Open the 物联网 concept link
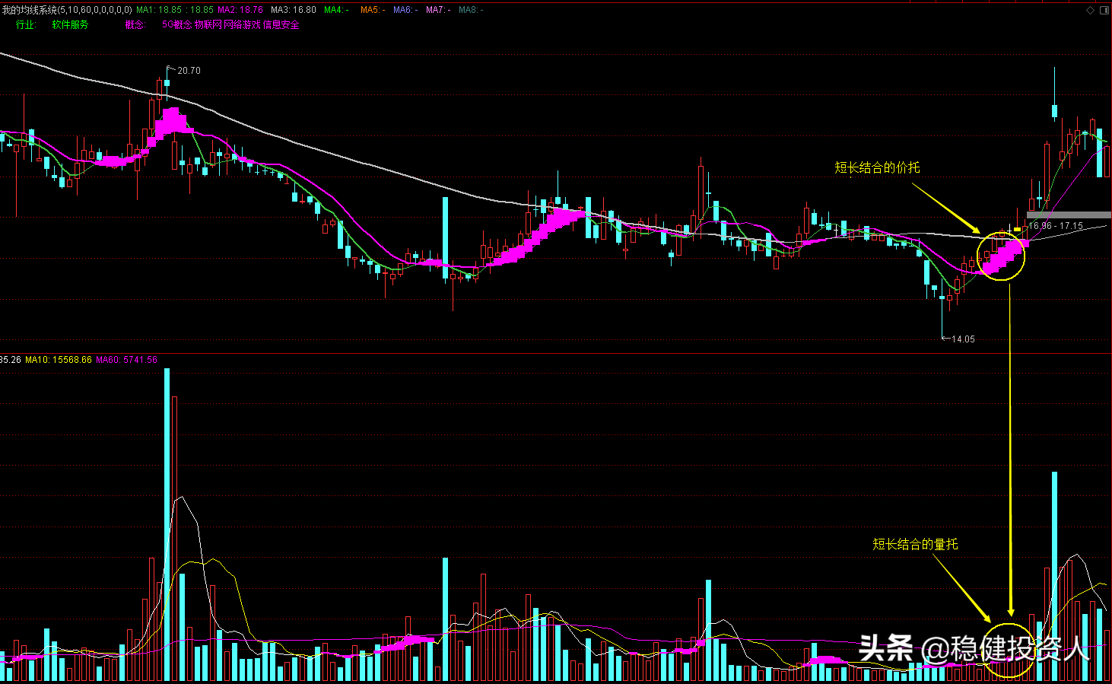The height and width of the screenshot is (684, 1112). point(208,25)
